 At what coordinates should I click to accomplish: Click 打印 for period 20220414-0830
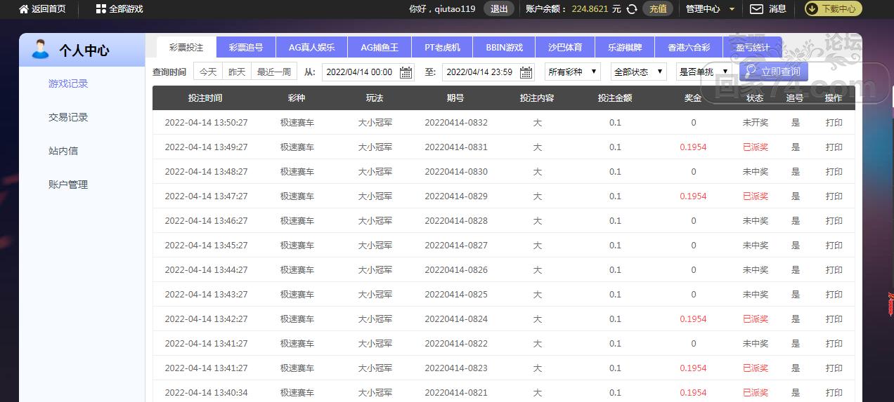tap(834, 172)
